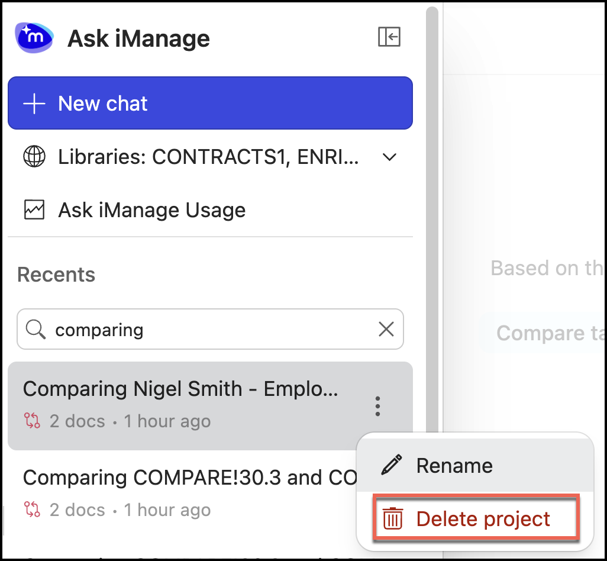Expand the Libraries dropdown chevron
The image size is (607, 561).
(389, 157)
